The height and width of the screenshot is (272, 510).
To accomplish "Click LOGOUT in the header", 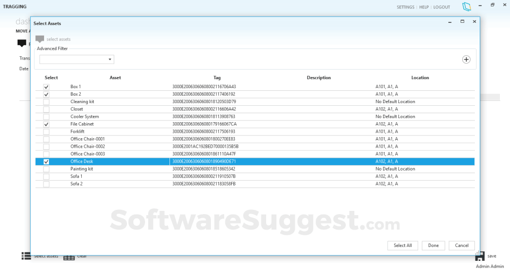I will coord(441,7).
